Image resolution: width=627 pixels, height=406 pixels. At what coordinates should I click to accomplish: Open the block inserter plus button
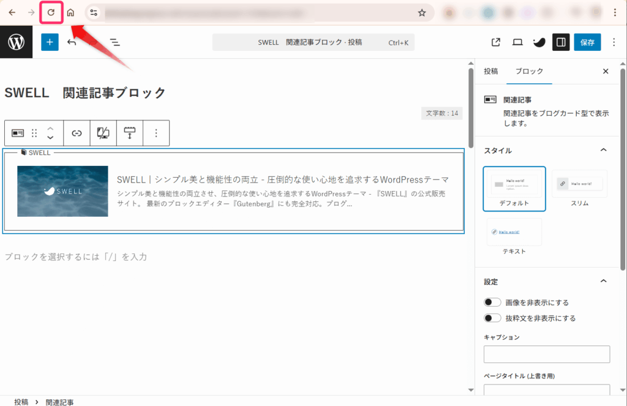coord(50,42)
